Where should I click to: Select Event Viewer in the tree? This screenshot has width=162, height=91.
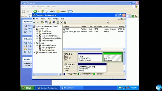(x=46, y=31)
